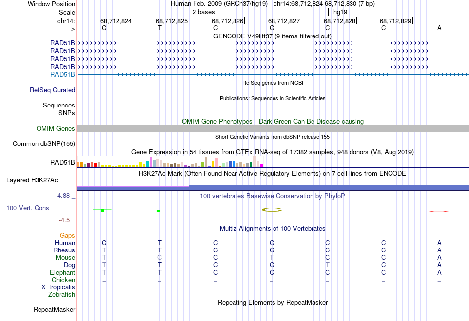
Task: Click the Layered H3K27Ac label
Action: pos(32,180)
